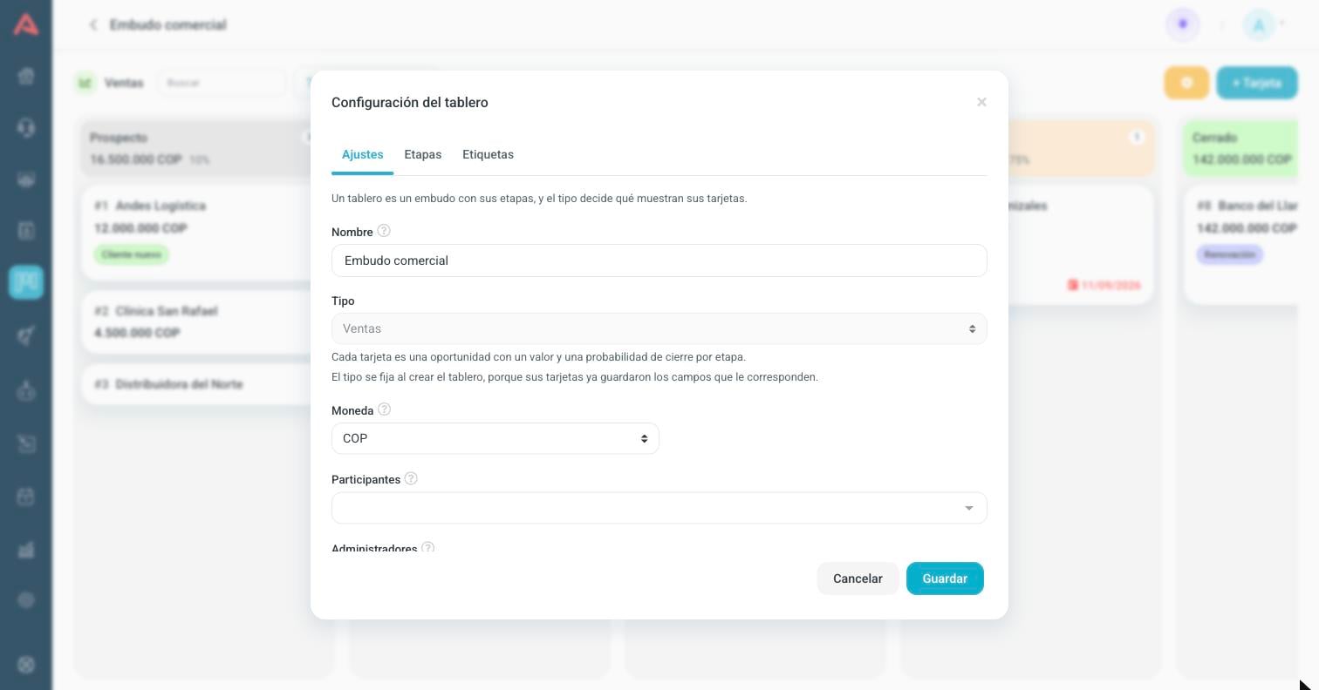Open the Moneda COP dropdown

click(495, 438)
